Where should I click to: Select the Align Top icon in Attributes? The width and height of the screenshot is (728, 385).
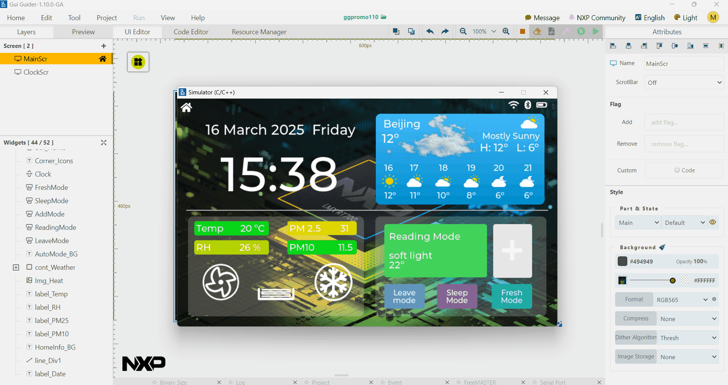click(x=659, y=46)
